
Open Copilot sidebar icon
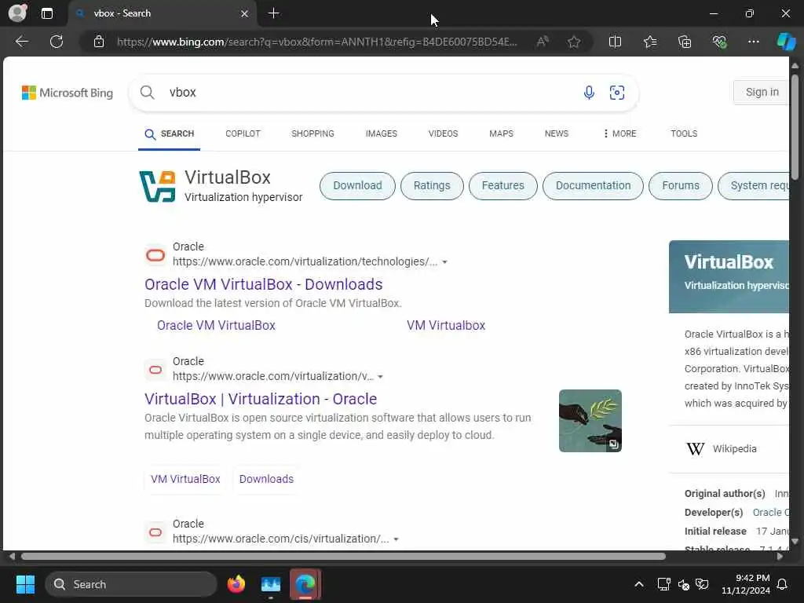click(x=786, y=42)
